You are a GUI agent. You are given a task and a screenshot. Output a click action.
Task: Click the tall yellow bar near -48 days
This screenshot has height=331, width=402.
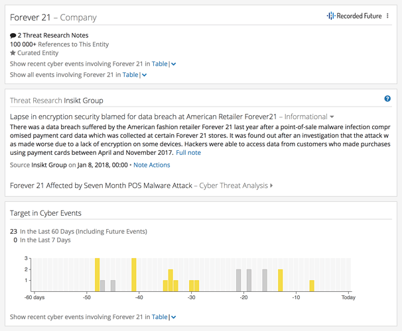click(97, 275)
